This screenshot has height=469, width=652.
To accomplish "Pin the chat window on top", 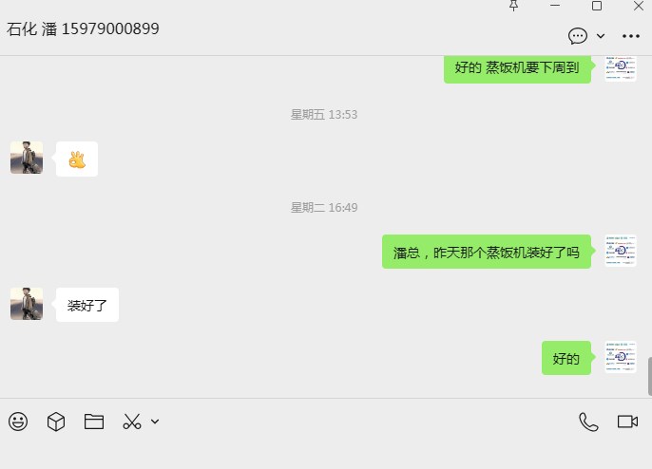I will (x=513, y=6).
